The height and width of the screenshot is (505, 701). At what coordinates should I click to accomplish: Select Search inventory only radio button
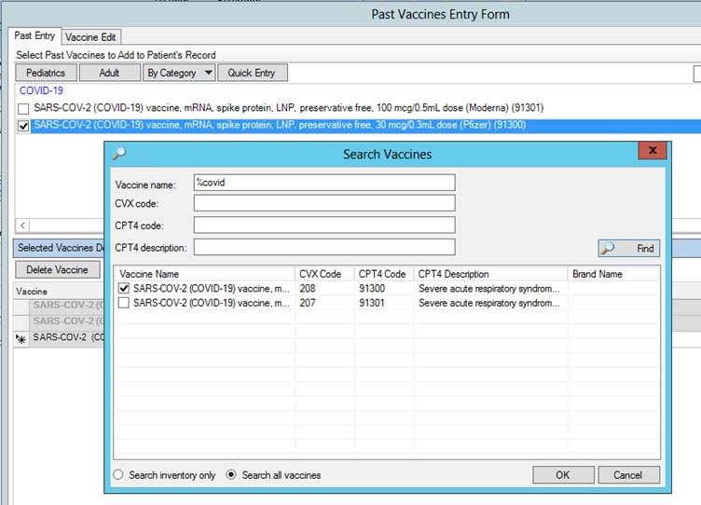(x=118, y=474)
